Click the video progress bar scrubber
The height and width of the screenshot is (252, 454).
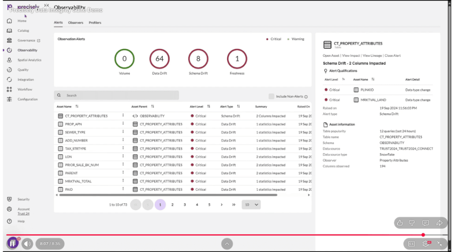[423, 235]
